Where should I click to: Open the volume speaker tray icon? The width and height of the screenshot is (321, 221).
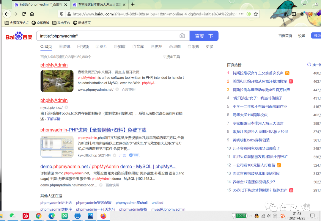point(269,216)
